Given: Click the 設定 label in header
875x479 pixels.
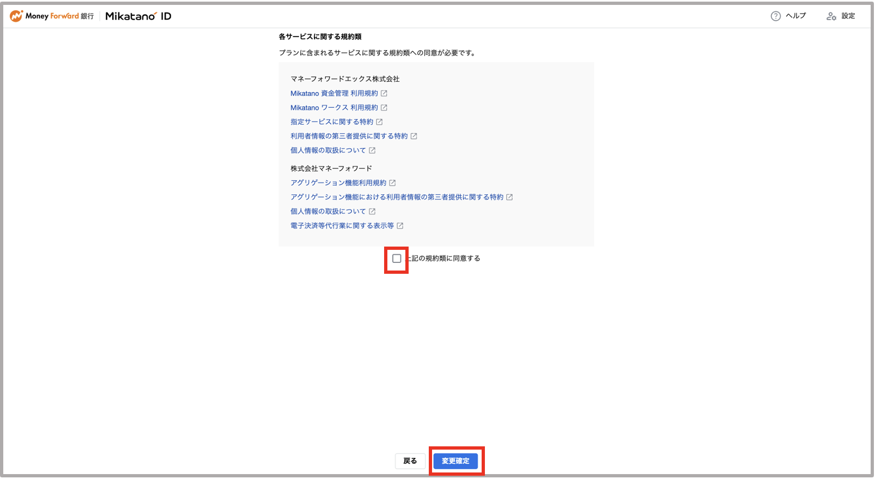Looking at the screenshot, I should (x=848, y=16).
